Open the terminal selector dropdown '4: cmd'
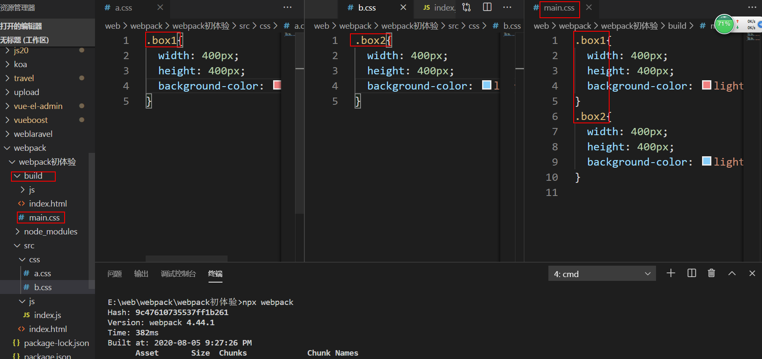Screen dimensions: 762x359 tap(602, 274)
